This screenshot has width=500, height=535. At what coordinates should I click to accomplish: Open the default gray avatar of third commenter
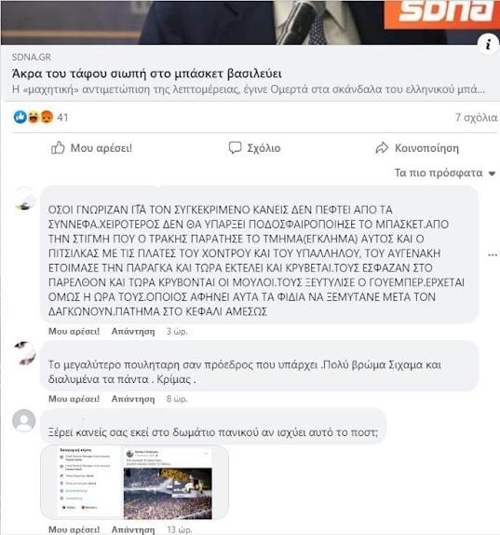(24, 420)
